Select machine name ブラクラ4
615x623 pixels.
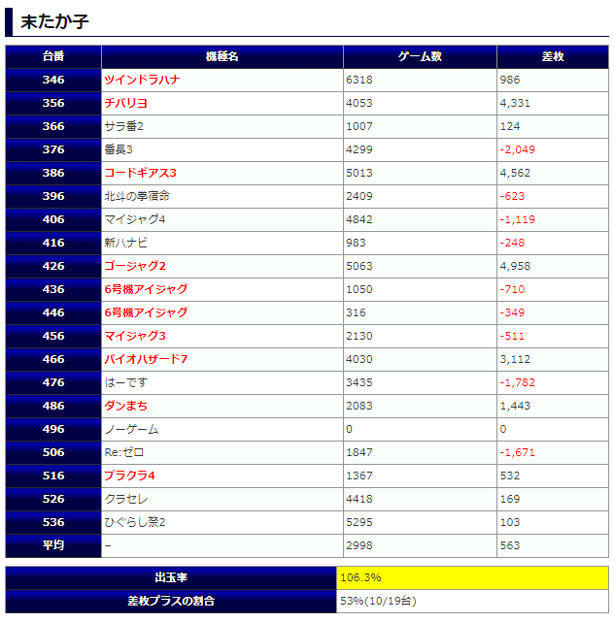[129, 475]
